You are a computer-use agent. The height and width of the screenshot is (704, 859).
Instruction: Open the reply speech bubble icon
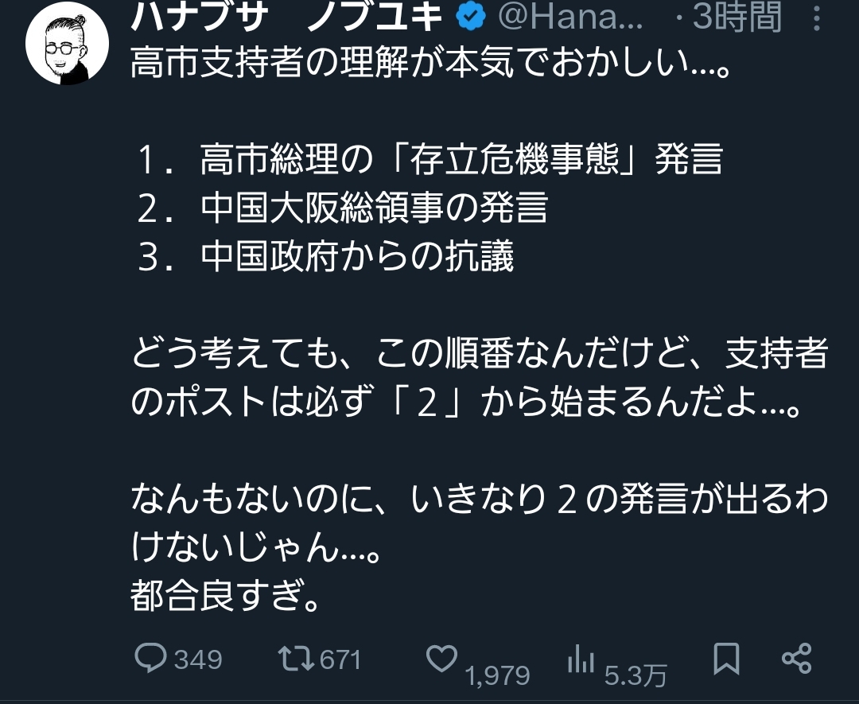pos(150,657)
